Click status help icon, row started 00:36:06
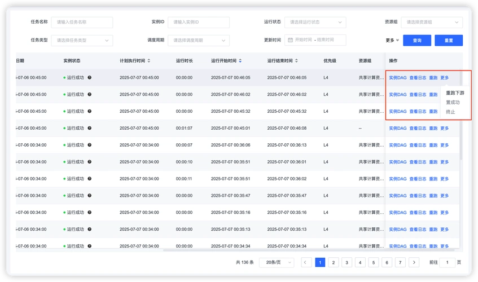Viewport: 478px width, 282px height. (89, 145)
